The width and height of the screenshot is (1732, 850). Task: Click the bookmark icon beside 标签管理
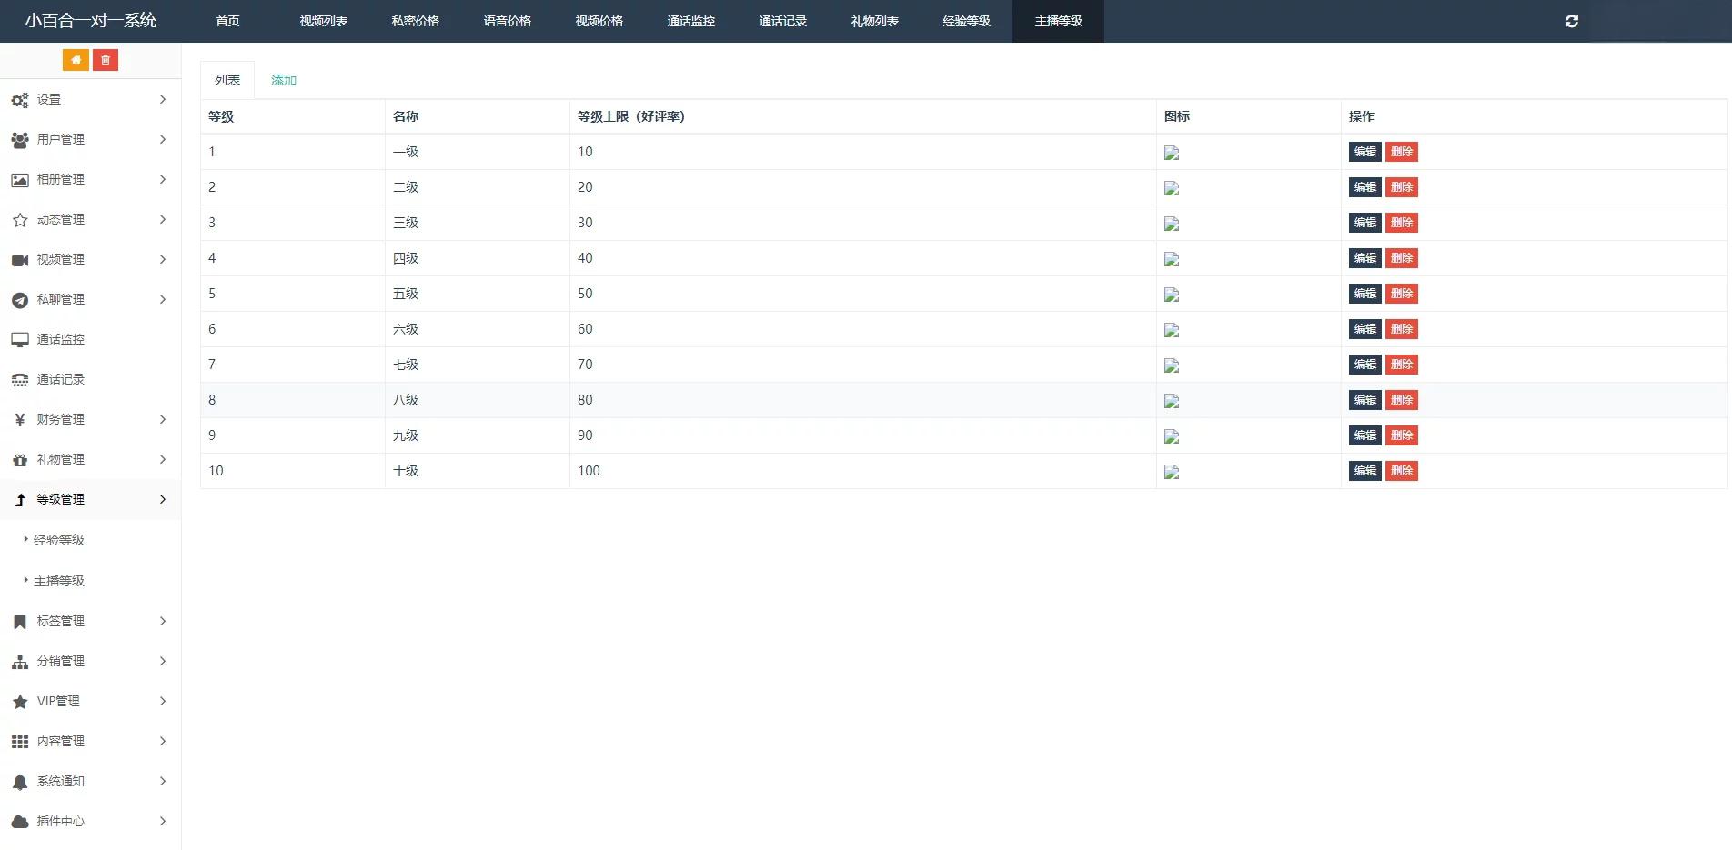point(20,622)
